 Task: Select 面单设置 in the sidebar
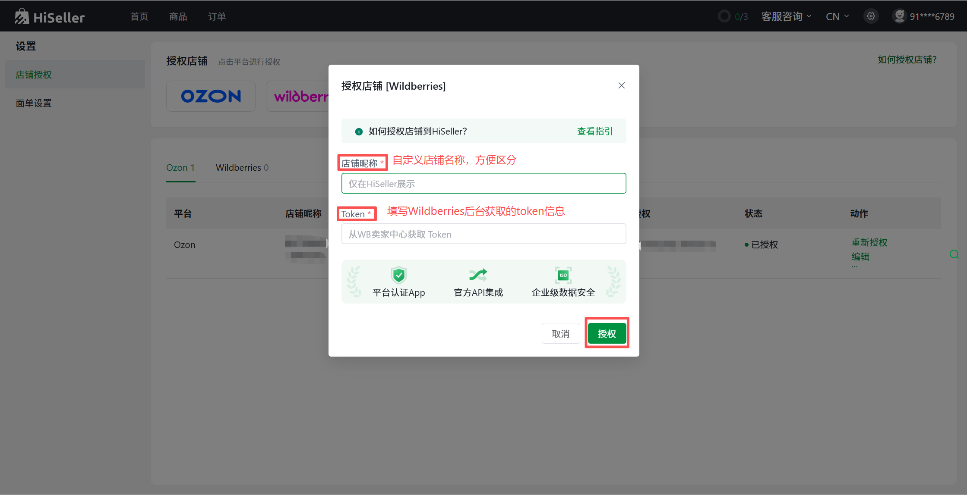click(x=34, y=103)
